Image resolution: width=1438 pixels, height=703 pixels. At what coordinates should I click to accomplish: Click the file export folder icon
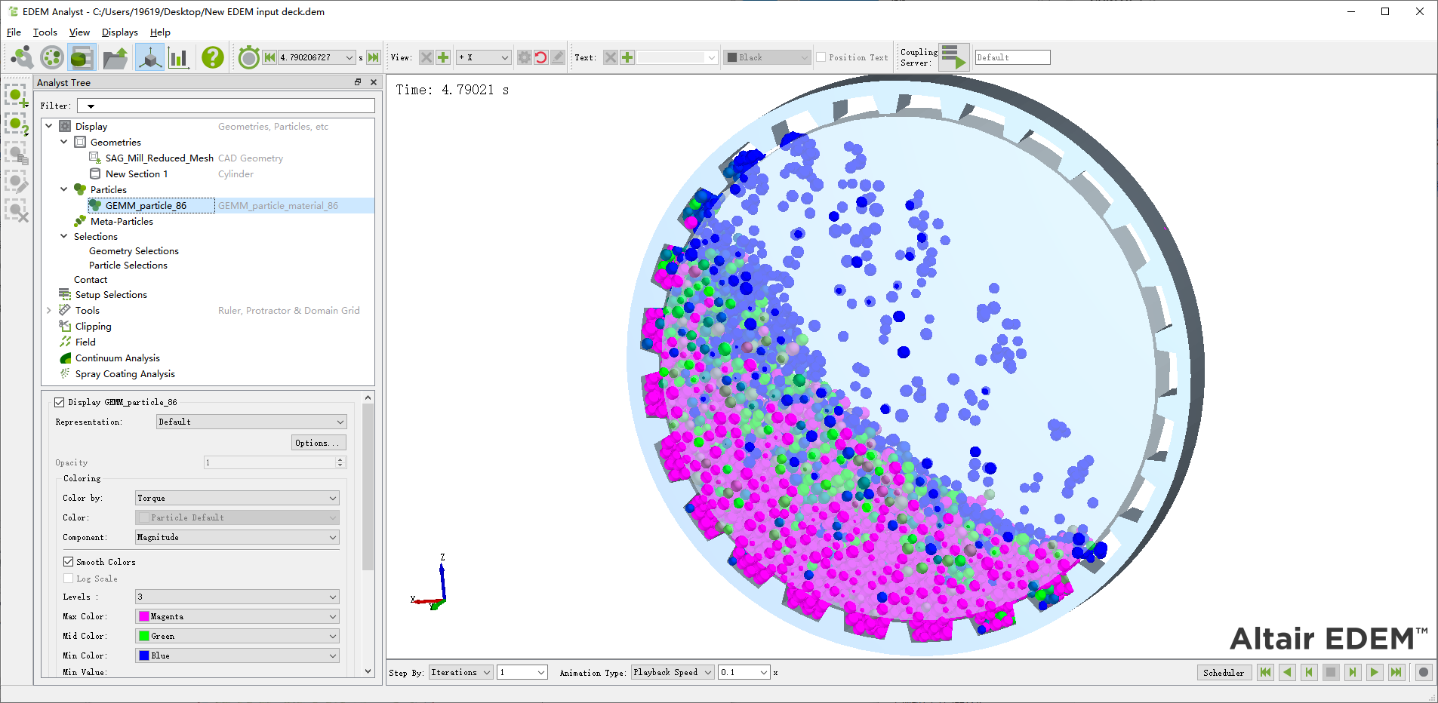tap(115, 57)
